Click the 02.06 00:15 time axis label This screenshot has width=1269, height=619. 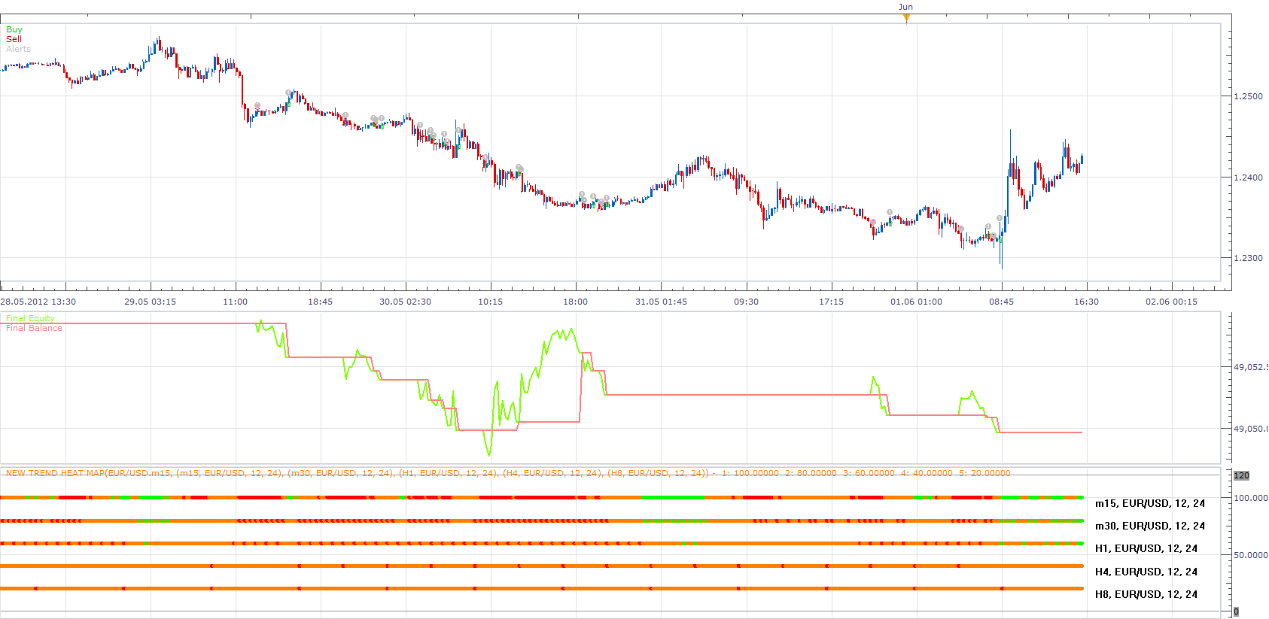[x=1171, y=302]
